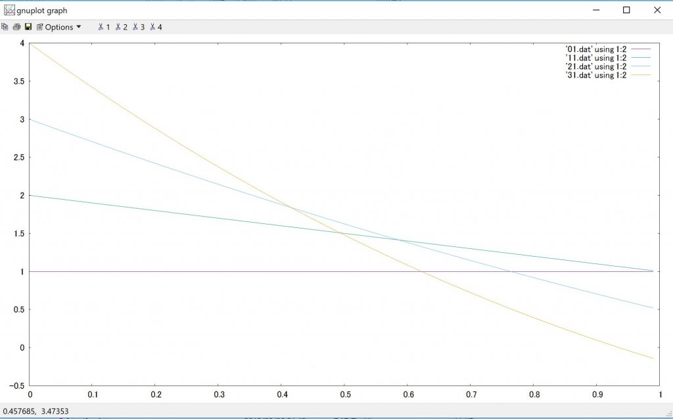Close the gnuplot graph window

tap(657, 10)
